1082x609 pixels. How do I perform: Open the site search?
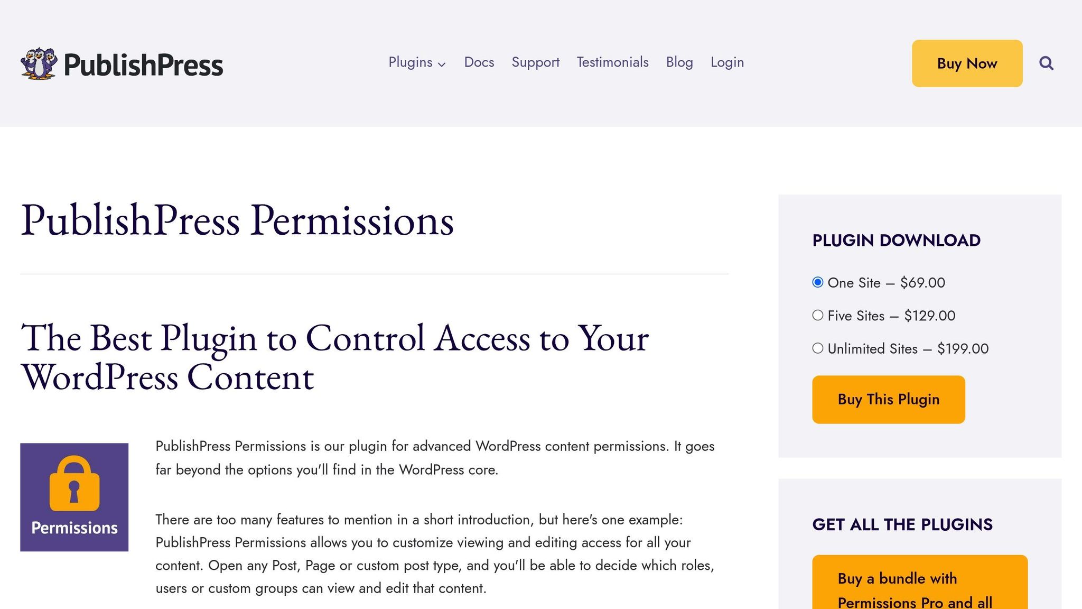click(1046, 63)
